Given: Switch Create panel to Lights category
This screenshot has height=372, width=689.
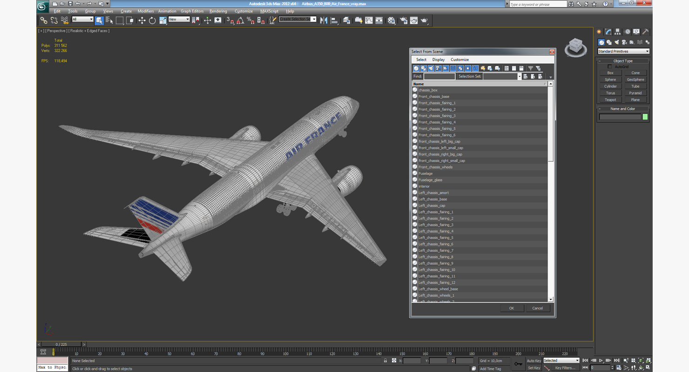Looking at the screenshot, I should (617, 42).
